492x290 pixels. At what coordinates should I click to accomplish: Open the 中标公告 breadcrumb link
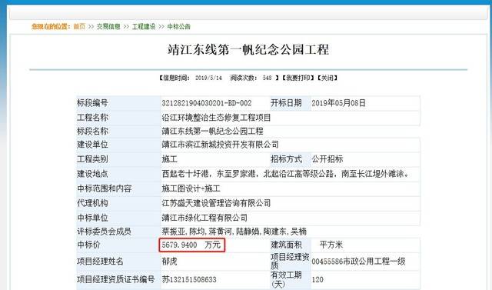[179, 26]
